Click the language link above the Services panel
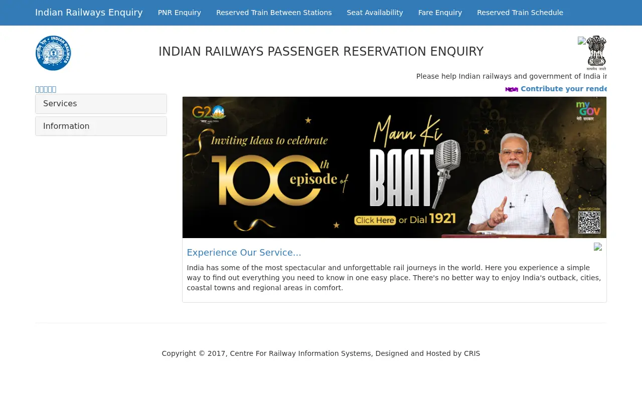The height and width of the screenshot is (401, 642). 46,89
